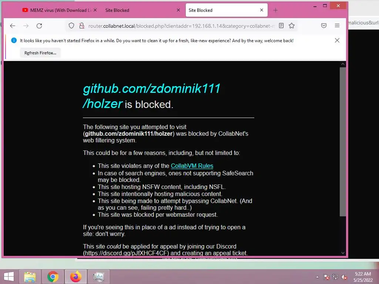The width and height of the screenshot is (379, 284).
Task: Click the Discord invite URL text
Action: (x=126, y=253)
